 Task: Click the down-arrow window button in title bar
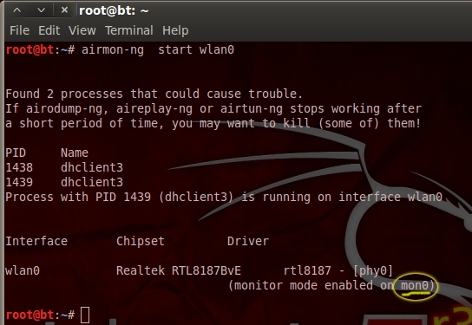pos(42,10)
